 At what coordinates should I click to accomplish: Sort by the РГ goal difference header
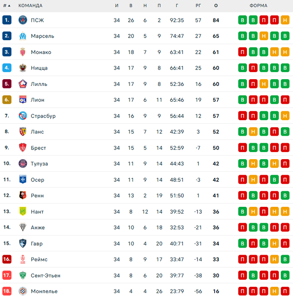pos(198,6)
